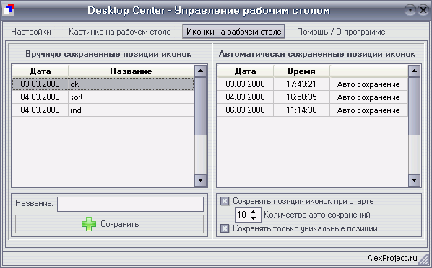Click date 06.03.2008 in auto-saved list
This screenshot has width=432, height=268.
(245, 110)
